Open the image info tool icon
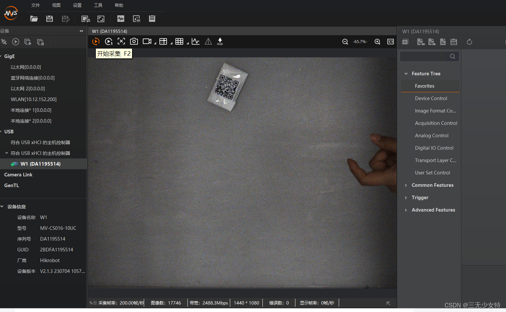506x312 pixels. click(137, 19)
